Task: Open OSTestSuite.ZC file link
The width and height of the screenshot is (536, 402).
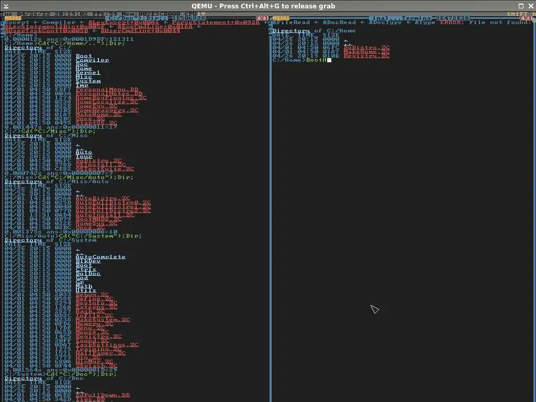Action: [x=105, y=169]
